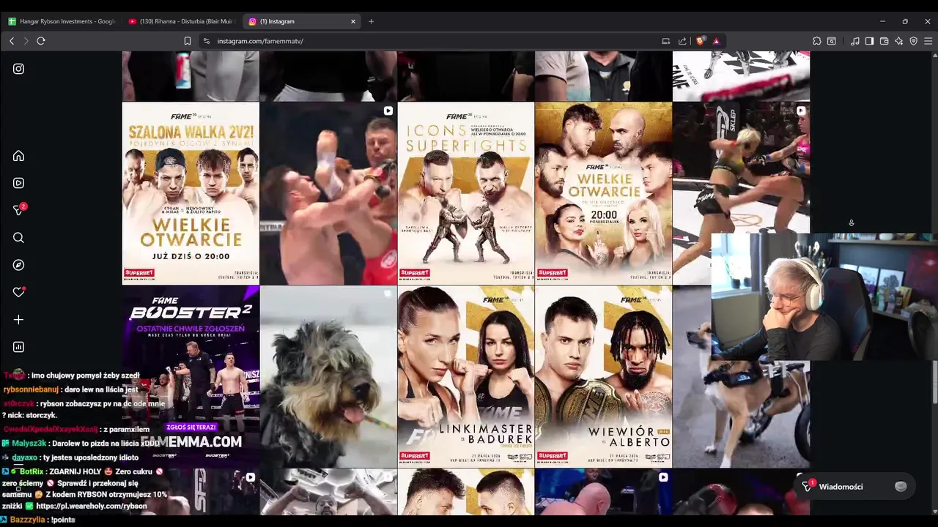938x527 pixels.
Task: Switch to Rihanna Disturbia YouTube tab
Action: pos(181,21)
